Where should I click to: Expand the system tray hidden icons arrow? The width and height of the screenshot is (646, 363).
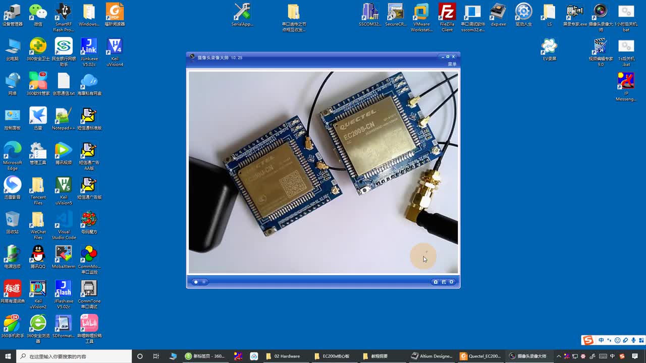pos(559,356)
